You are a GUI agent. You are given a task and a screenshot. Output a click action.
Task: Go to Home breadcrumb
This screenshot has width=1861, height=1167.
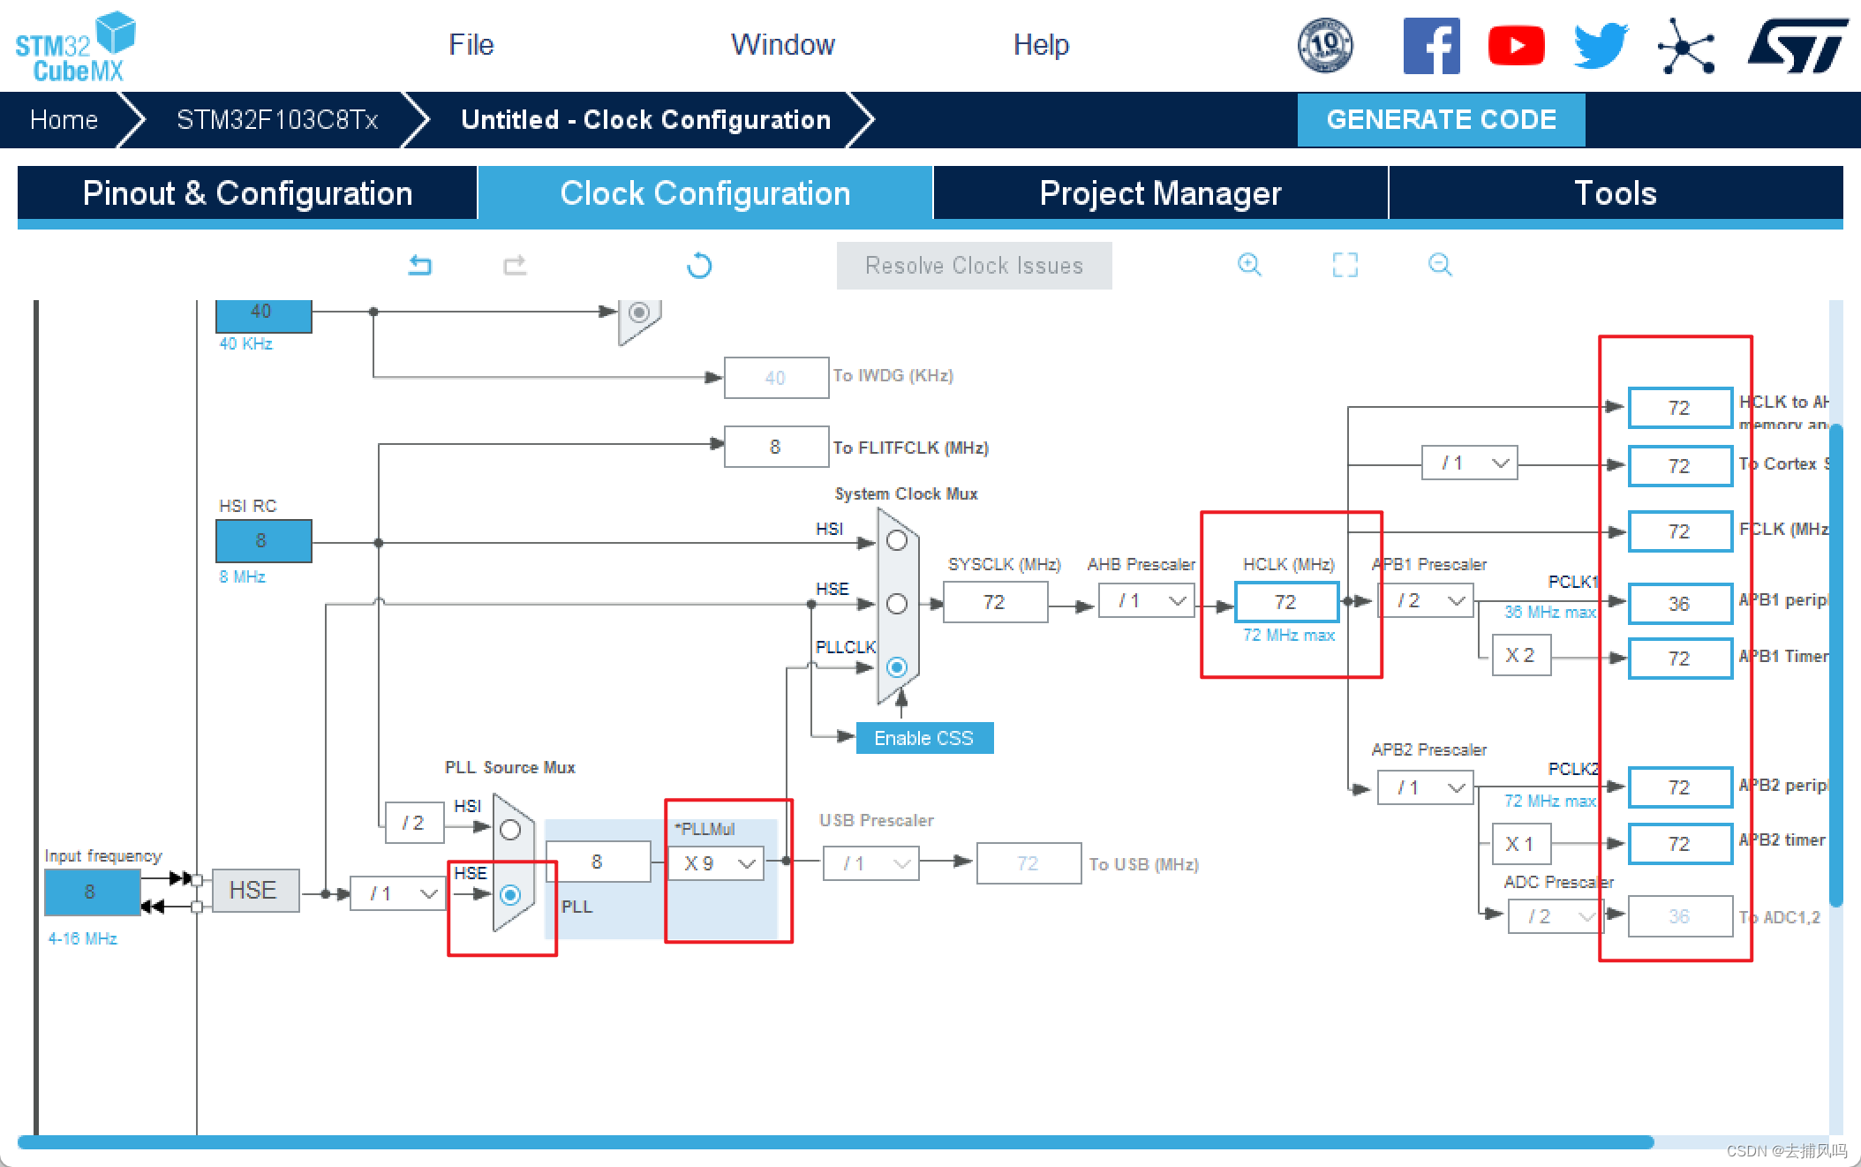64,120
